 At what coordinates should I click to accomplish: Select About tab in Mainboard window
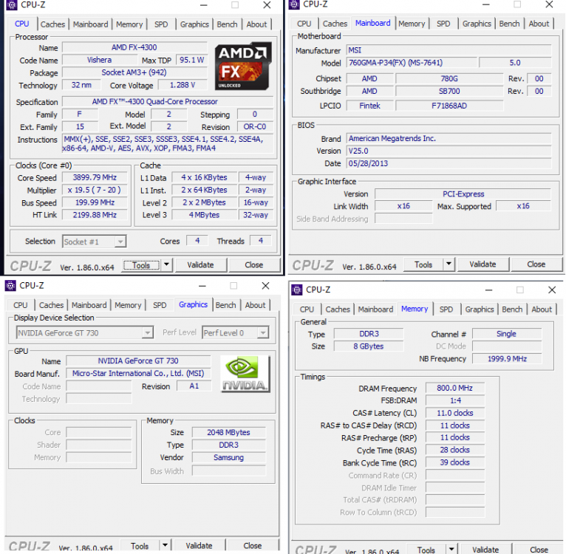point(539,24)
